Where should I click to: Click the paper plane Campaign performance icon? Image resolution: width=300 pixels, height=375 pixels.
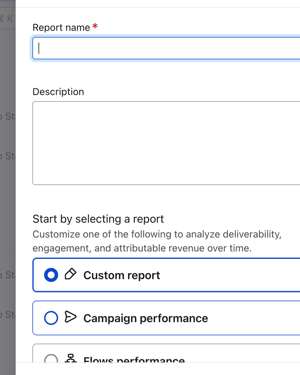tap(70, 317)
